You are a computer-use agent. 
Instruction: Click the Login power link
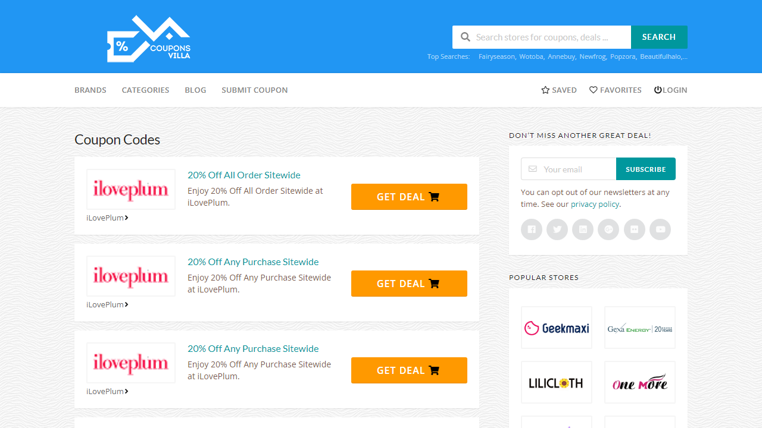(x=670, y=90)
